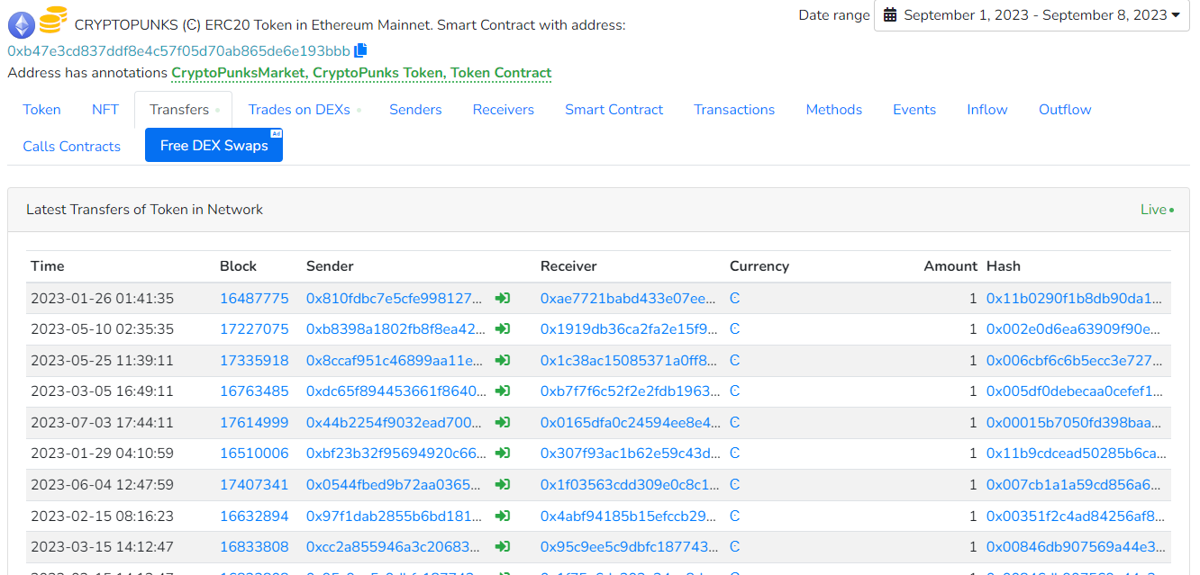Viewport: 1200px width, 575px height.
Task: Click the Amount column header
Action: [x=950, y=266]
